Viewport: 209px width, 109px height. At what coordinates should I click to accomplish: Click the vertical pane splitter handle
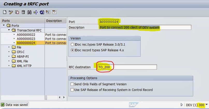click(67, 58)
